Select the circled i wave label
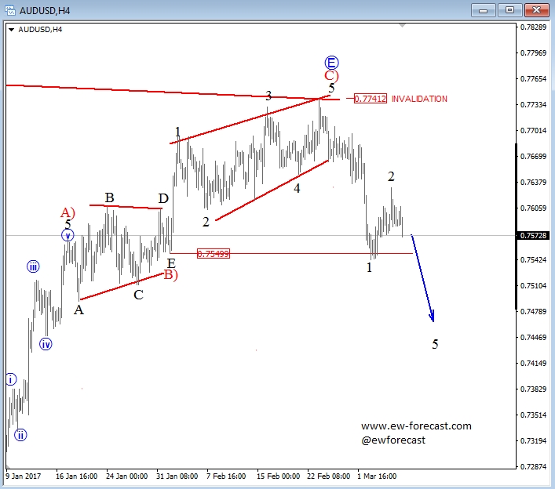This screenshot has height=489, width=555. coord(11,379)
